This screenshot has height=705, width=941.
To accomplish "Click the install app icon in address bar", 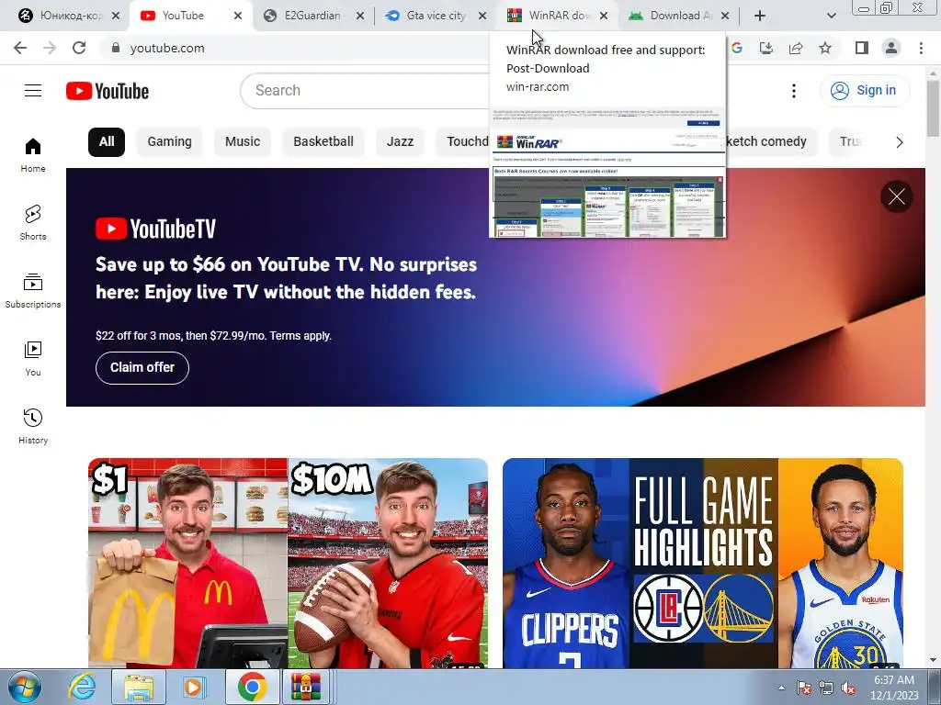I will (766, 48).
